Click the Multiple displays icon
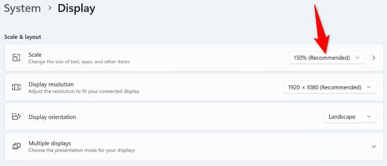This screenshot has width=387, height=166. click(x=16, y=146)
